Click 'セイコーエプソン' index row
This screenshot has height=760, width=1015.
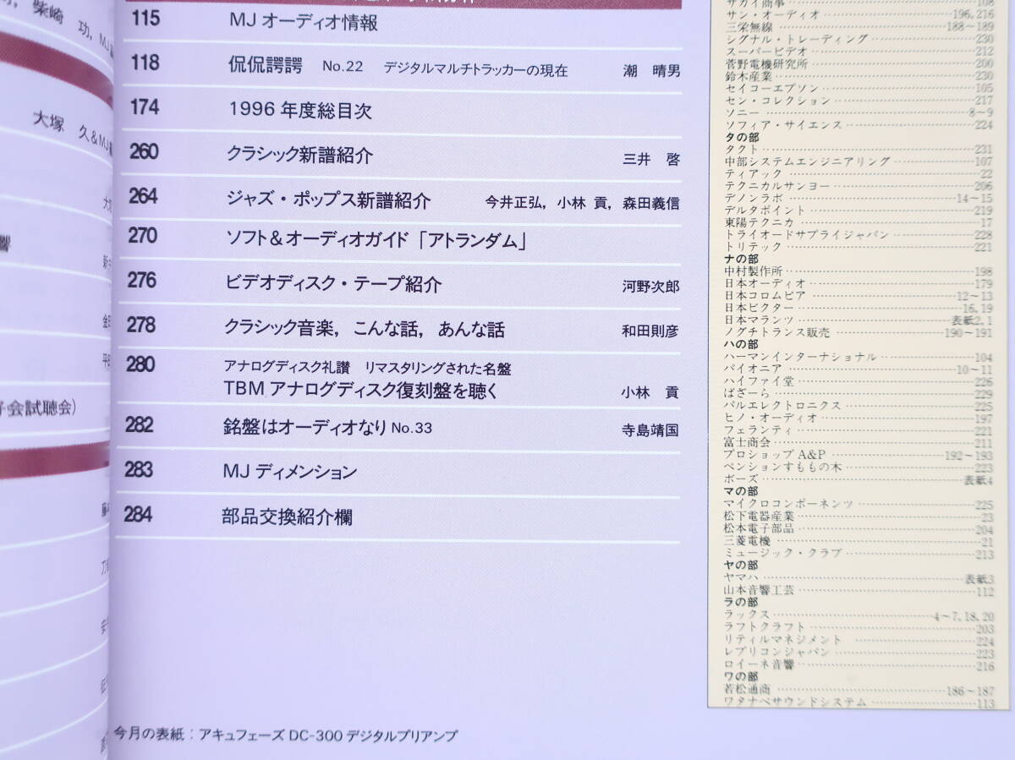[x=859, y=88]
